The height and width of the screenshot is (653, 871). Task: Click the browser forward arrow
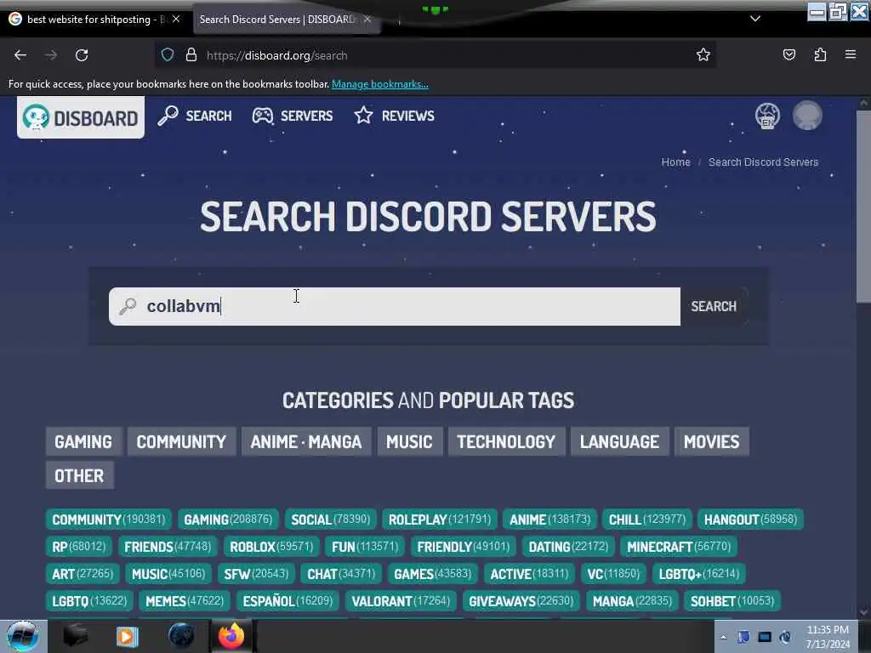pos(51,55)
